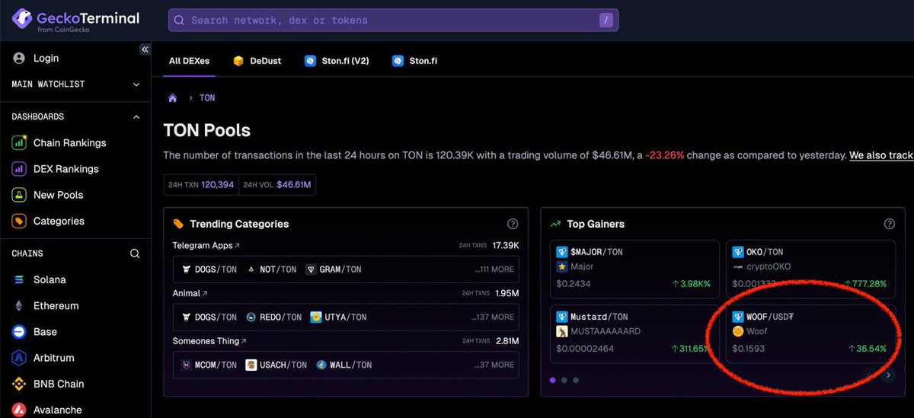Open the DOGS/TON pool under Animal
Image resolution: width=914 pixels, height=418 pixels.
click(x=209, y=317)
